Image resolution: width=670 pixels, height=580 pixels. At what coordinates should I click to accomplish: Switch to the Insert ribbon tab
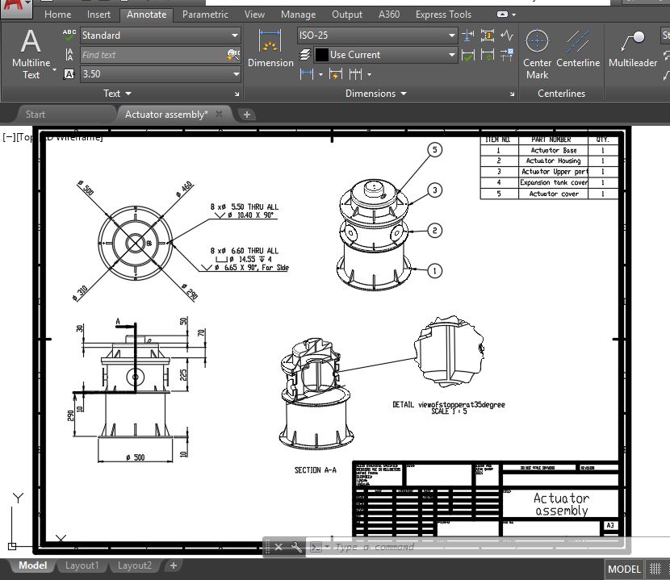point(98,15)
